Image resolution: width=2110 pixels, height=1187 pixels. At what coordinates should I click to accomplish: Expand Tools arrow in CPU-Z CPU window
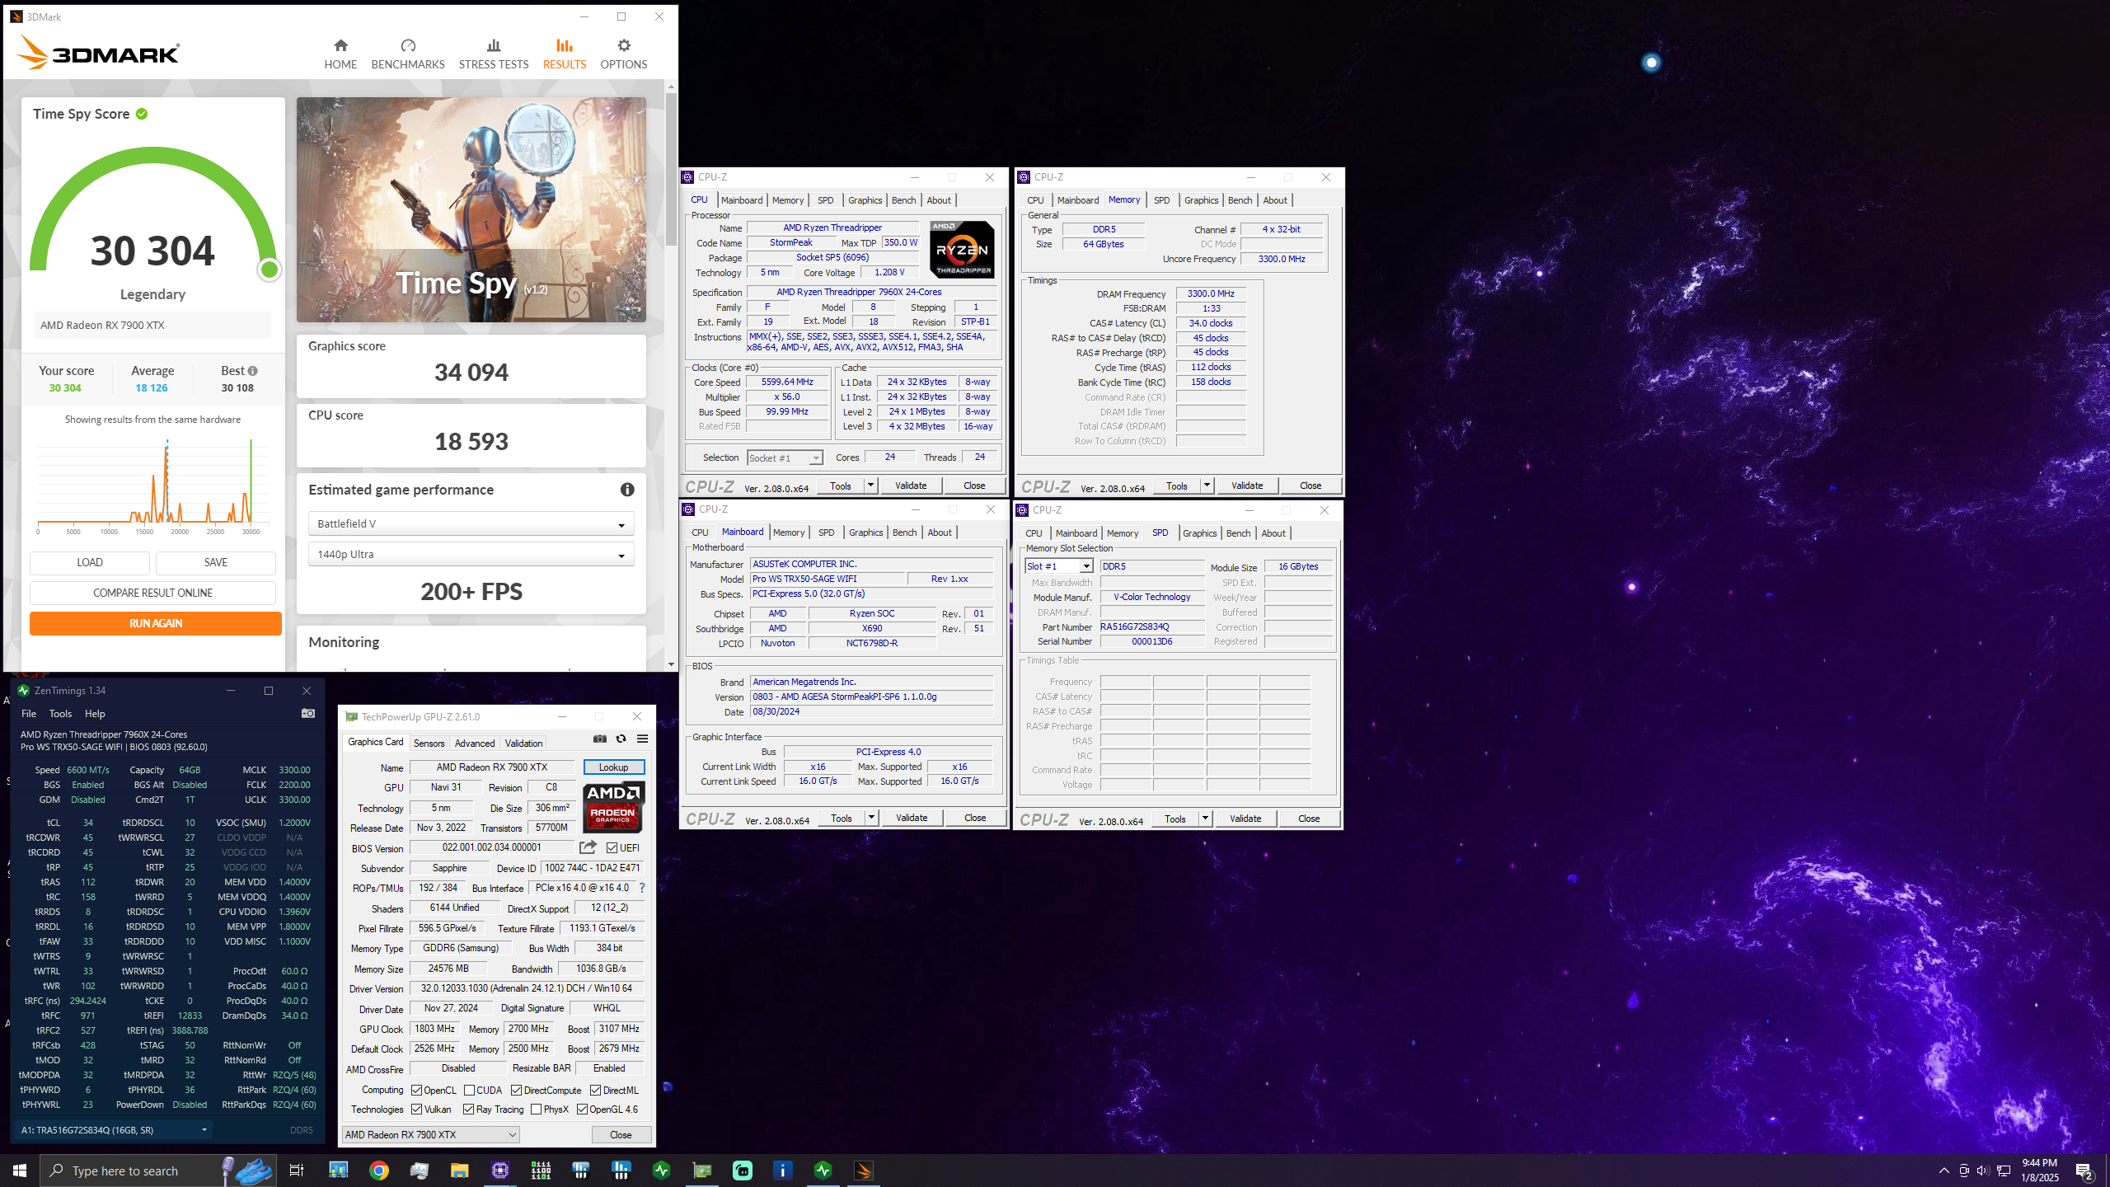click(870, 486)
